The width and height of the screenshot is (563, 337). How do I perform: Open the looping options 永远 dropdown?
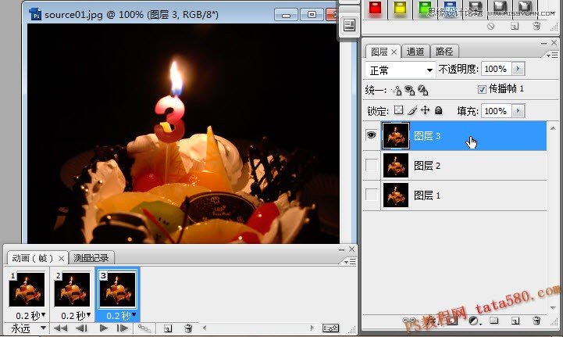pyautogui.click(x=28, y=328)
